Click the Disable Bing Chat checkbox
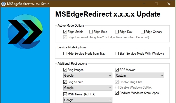 click(117, 82)
